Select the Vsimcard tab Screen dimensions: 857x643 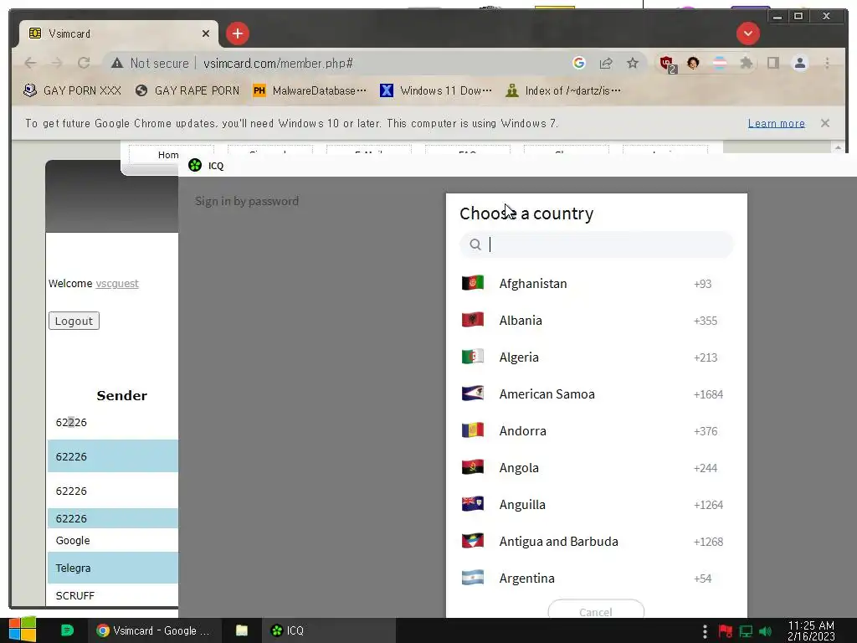pos(119,33)
